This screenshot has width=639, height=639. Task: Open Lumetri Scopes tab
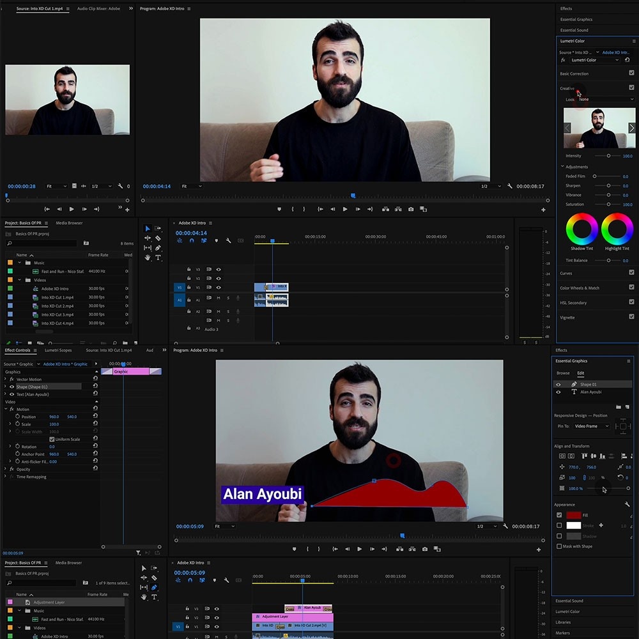58,350
